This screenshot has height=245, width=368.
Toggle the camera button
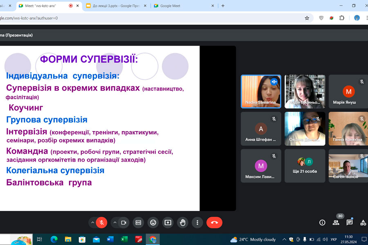point(123,223)
